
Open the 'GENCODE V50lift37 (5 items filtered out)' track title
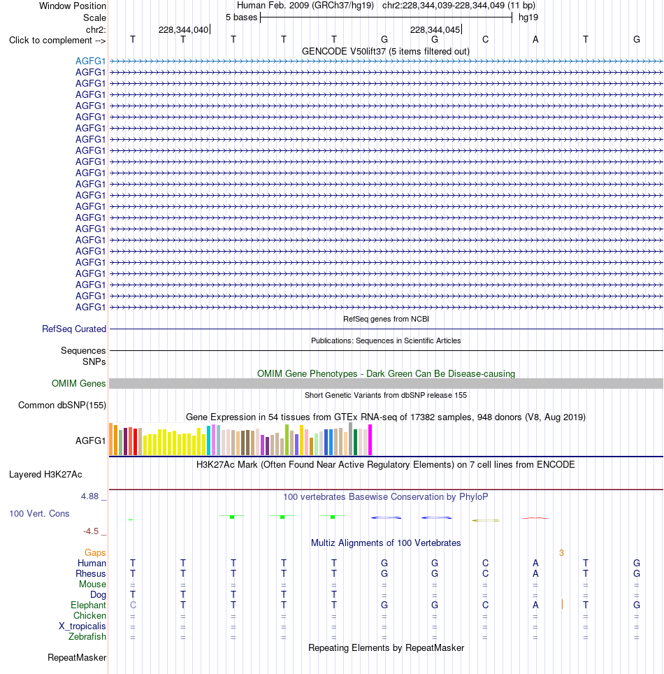pyautogui.click(x=386, y=52)
